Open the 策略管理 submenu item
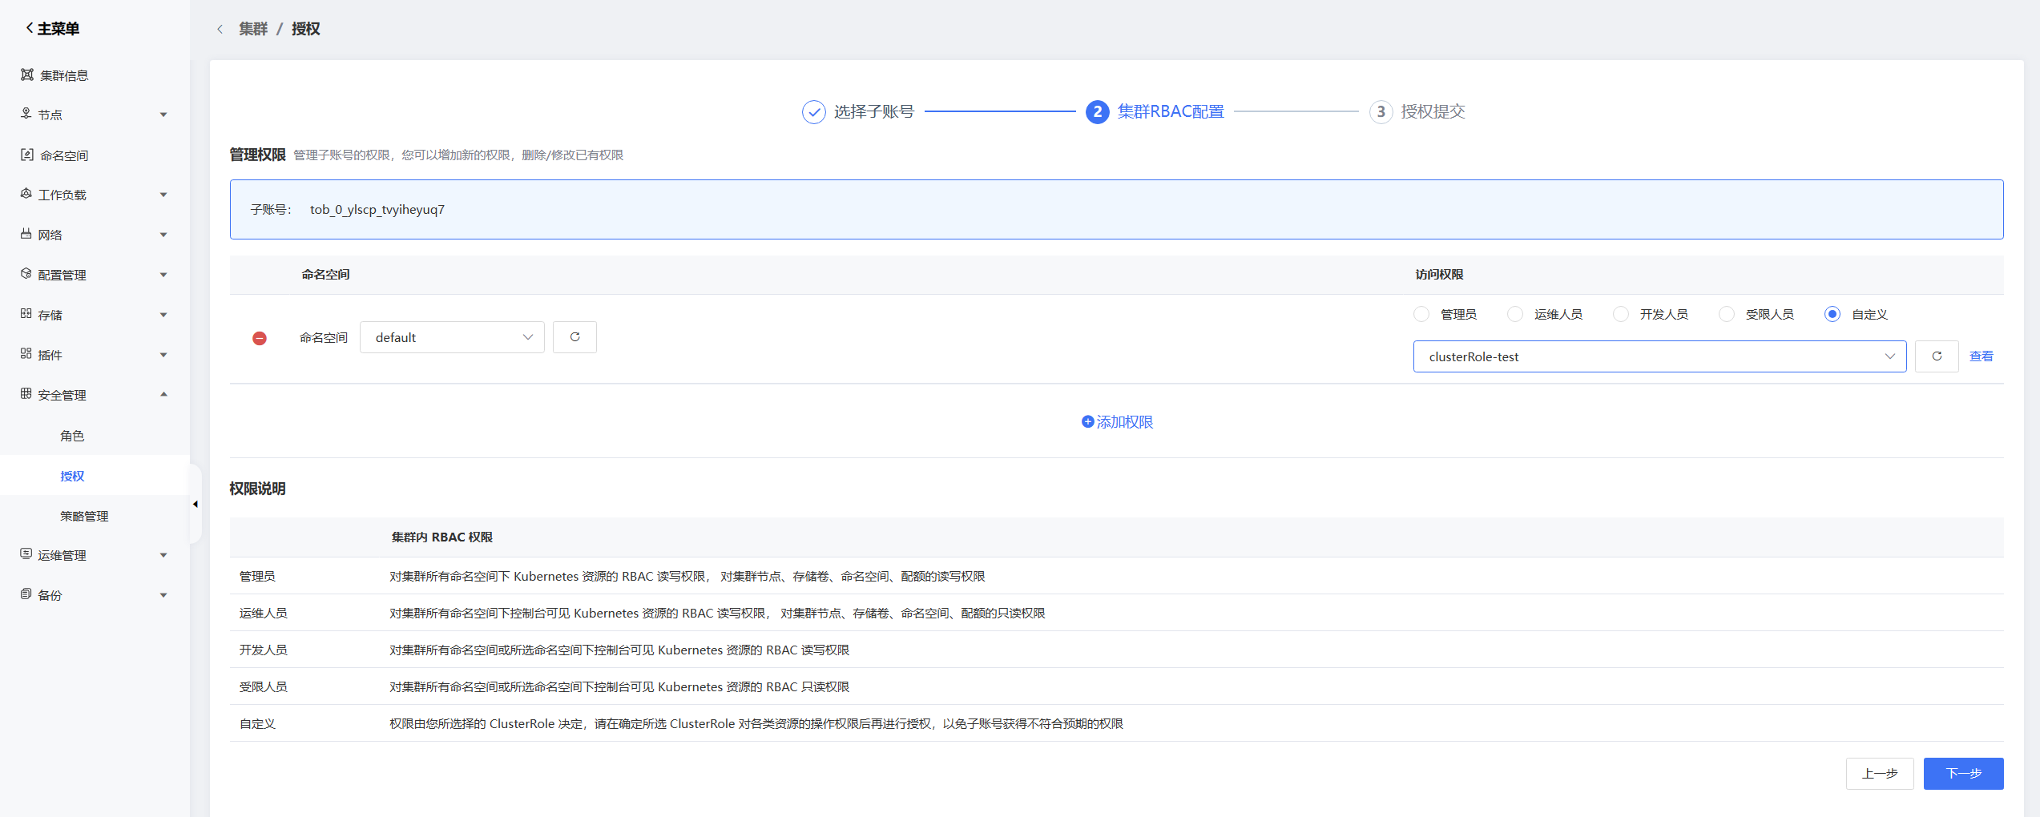Image resolution: width=2040 pixels, height=817 pixels. [x=95, y=516]
